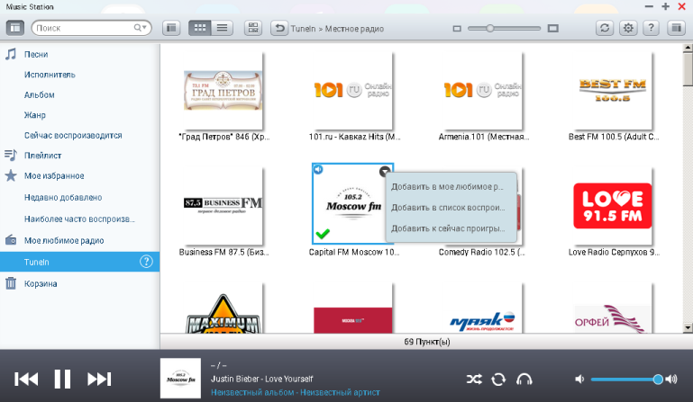Select the Орфей station thumbnail
This screenshot has width=693, height=402.
(613, 308)
